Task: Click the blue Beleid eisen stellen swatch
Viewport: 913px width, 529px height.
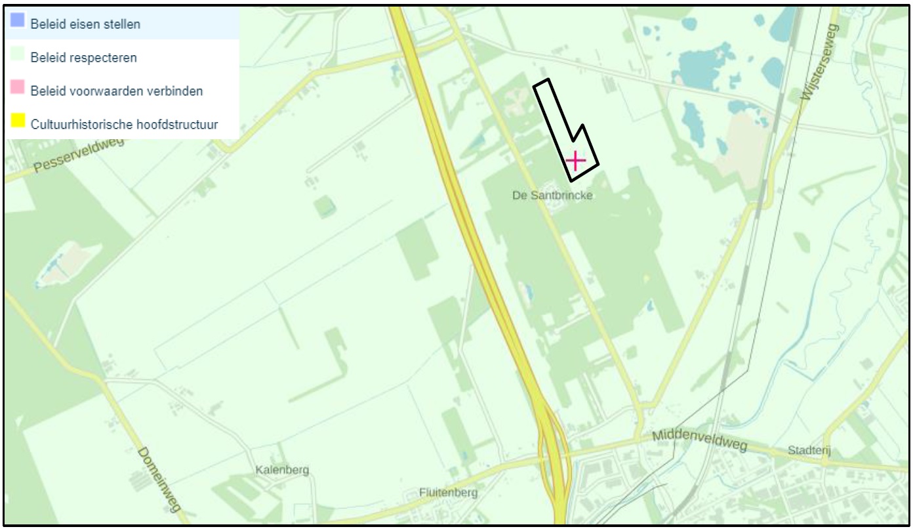Action: coord(18,22)
